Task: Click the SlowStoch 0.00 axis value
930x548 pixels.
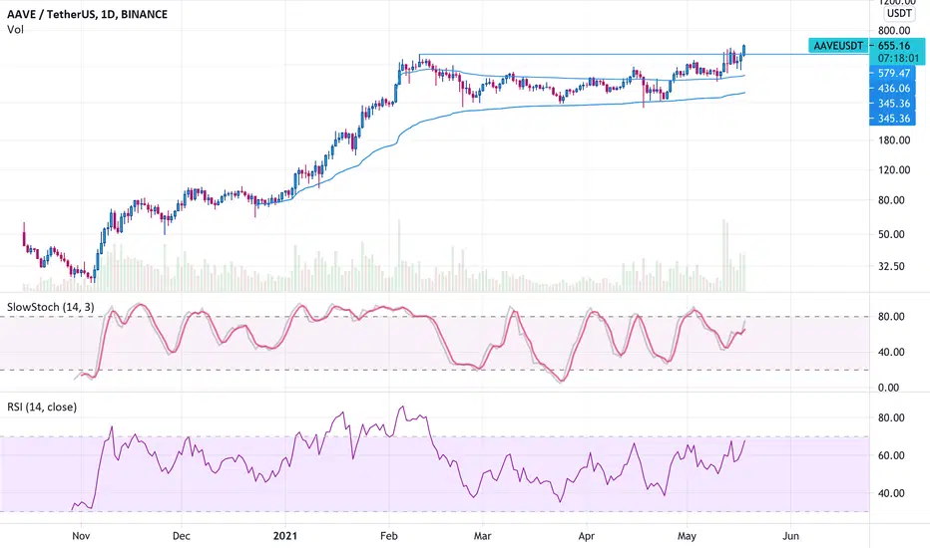Action: click(888, 388)
